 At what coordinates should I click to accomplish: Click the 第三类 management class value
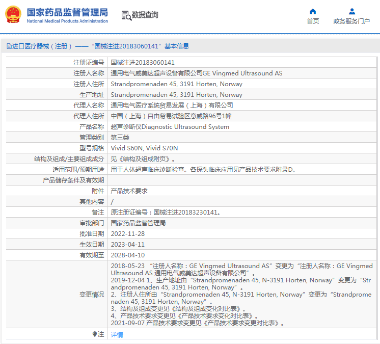[x=120, y=138]
